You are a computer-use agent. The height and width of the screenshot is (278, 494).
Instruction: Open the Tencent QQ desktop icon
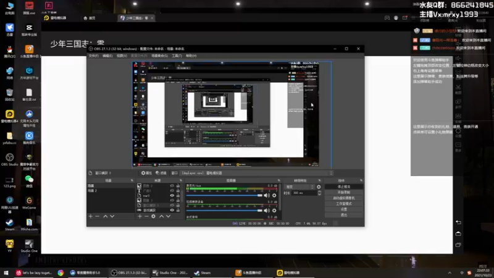coord(9,52)
